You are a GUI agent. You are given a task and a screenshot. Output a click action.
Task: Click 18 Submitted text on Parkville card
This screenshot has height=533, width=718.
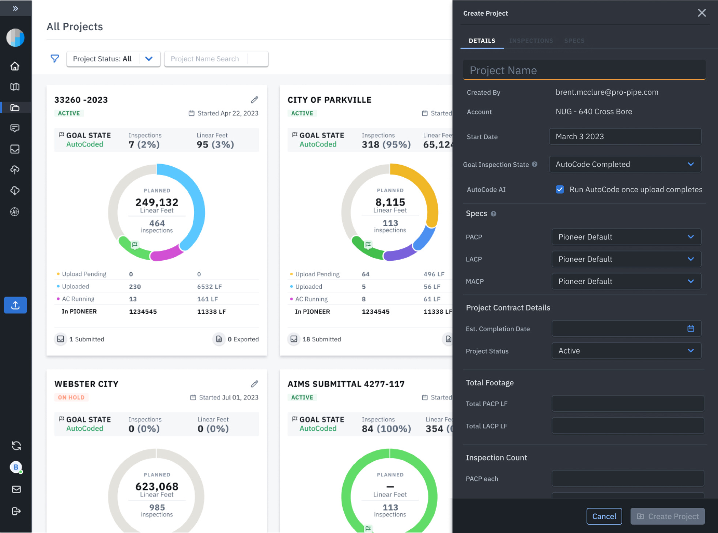322,339
